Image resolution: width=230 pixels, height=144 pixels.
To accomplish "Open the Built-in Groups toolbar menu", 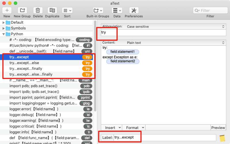I will [x=98, y=10].
